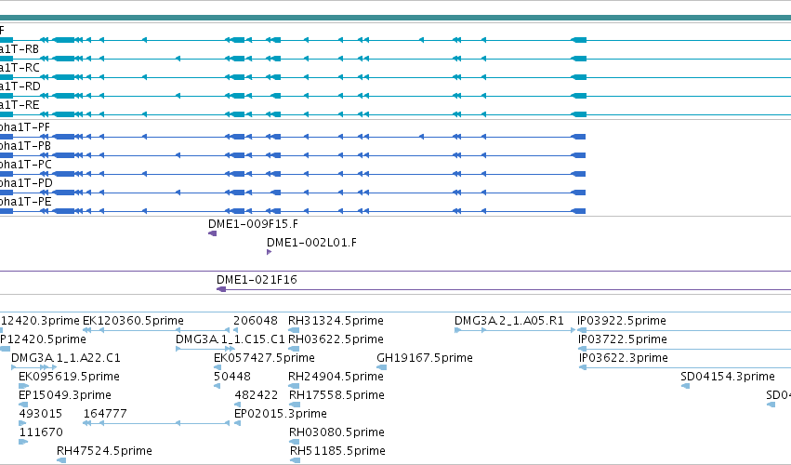Click the 482422 arrow glyph
The height and width of the screenshot is (465, 791).
[238, 405]
